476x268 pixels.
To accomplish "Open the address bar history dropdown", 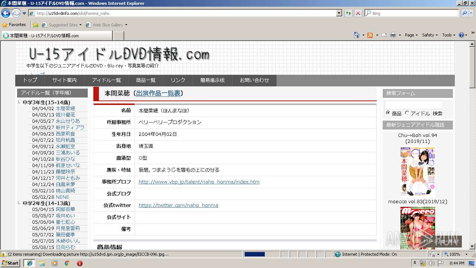I will coord(339,13).
